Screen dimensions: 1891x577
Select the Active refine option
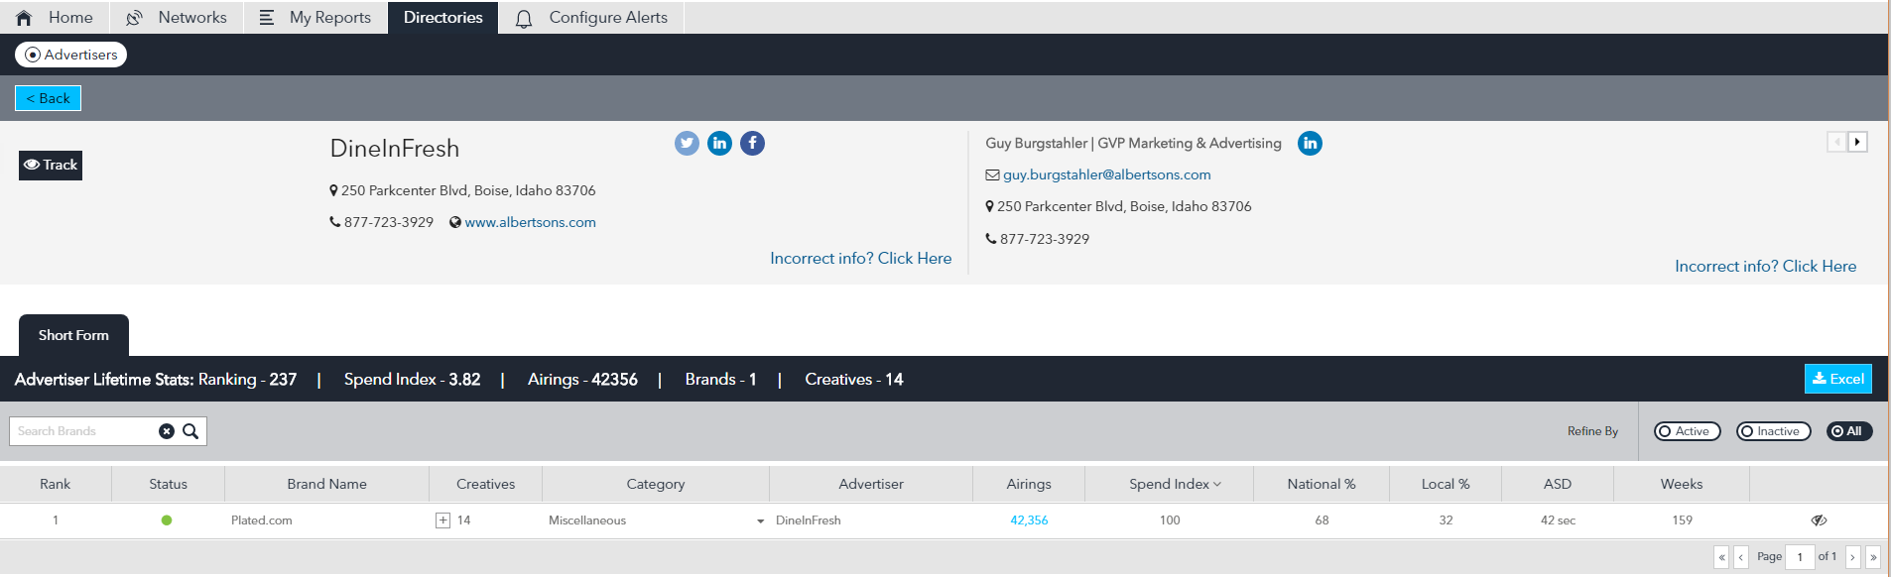[1687, 431]
